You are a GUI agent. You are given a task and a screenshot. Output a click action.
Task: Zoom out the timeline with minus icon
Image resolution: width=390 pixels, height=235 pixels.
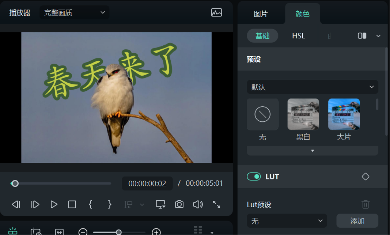click(83, 232)
